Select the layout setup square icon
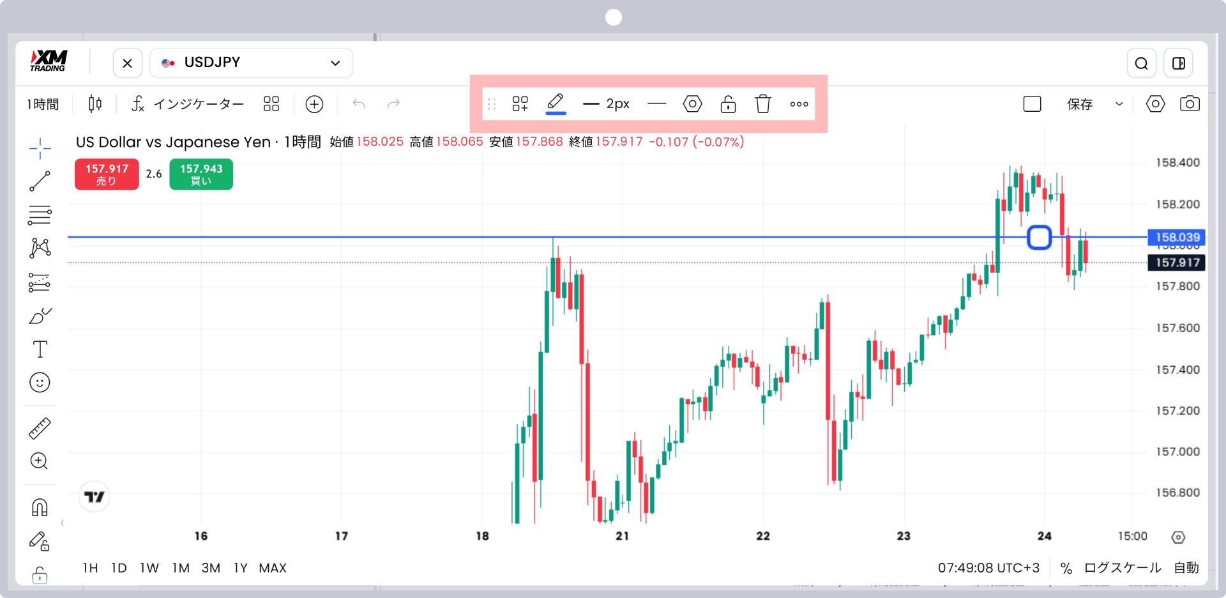The height and width of the screenshot is (598, 1226). point(1032,103)
